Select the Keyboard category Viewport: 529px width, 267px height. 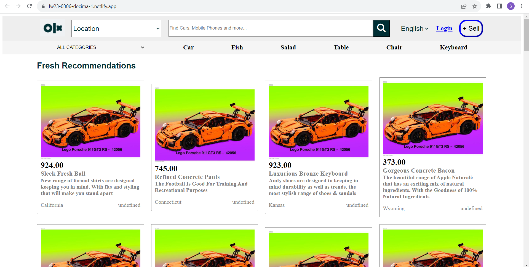point(453,47)
